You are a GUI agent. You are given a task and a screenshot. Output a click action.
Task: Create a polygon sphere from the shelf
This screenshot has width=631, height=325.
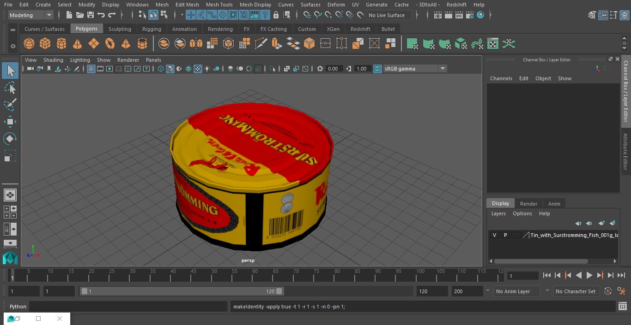(x=29, y=44)
